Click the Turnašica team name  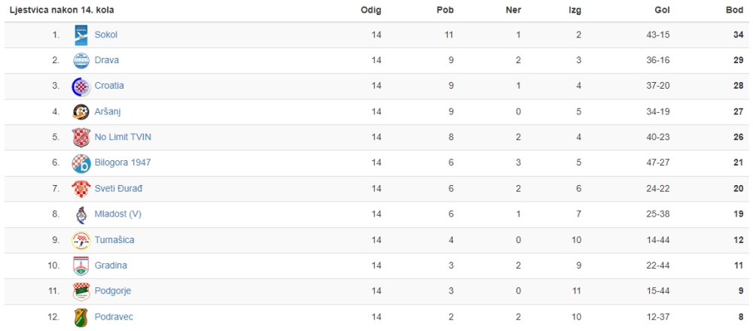click(114, 240)
